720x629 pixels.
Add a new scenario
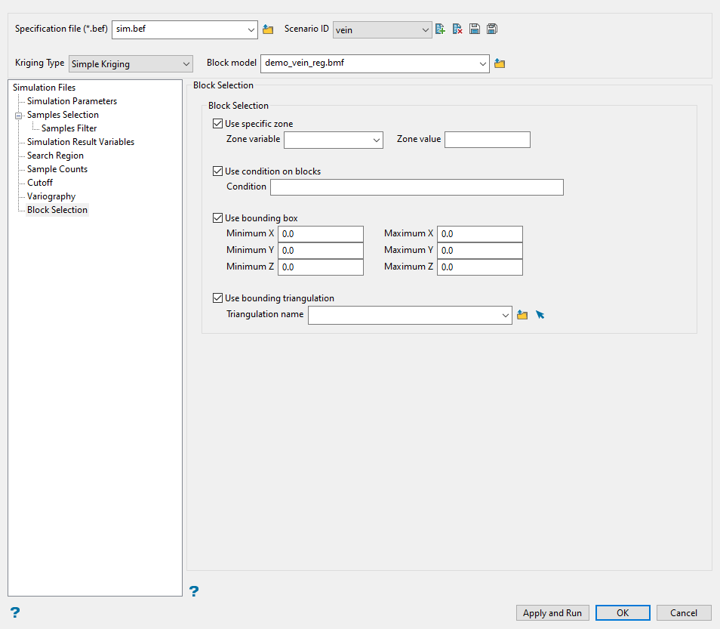coord(441,29)
